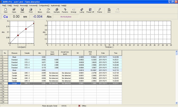Click the 0.00 wavelength field
This screenshot has height=108, width=178.
pos(16,17)
